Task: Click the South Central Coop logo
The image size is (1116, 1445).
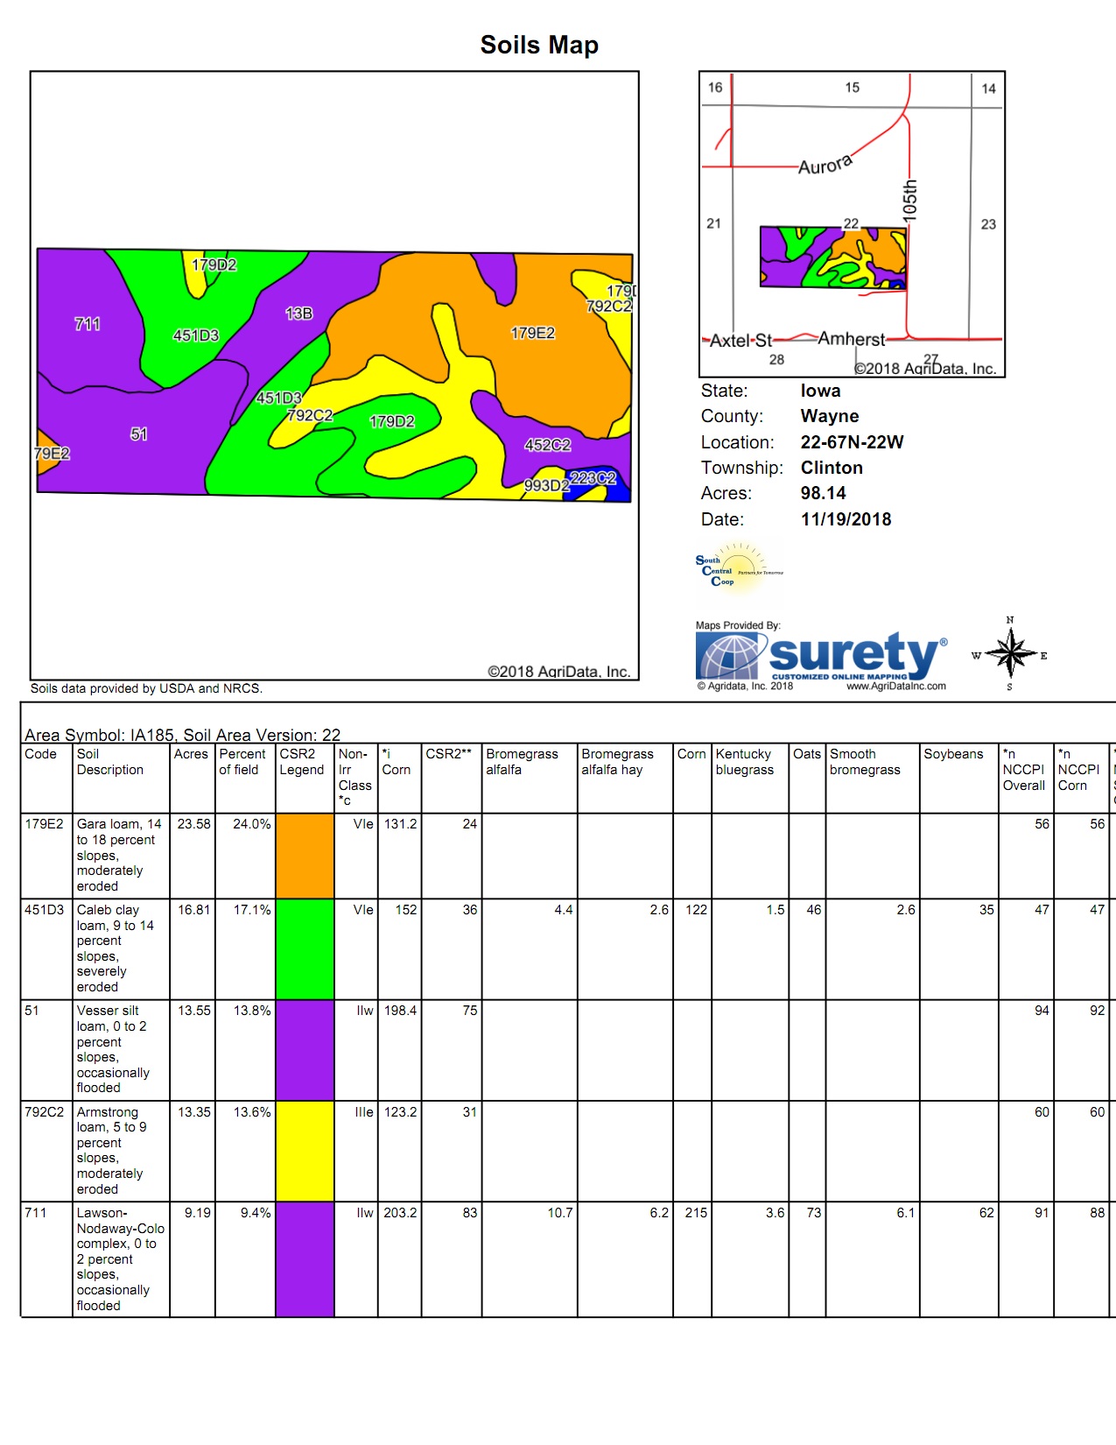Action: pyautogui.click(x=740, y=568)
